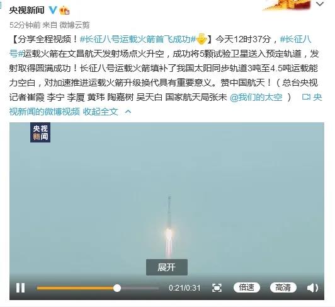Mute the video volume speaker icon

[312, 287]
